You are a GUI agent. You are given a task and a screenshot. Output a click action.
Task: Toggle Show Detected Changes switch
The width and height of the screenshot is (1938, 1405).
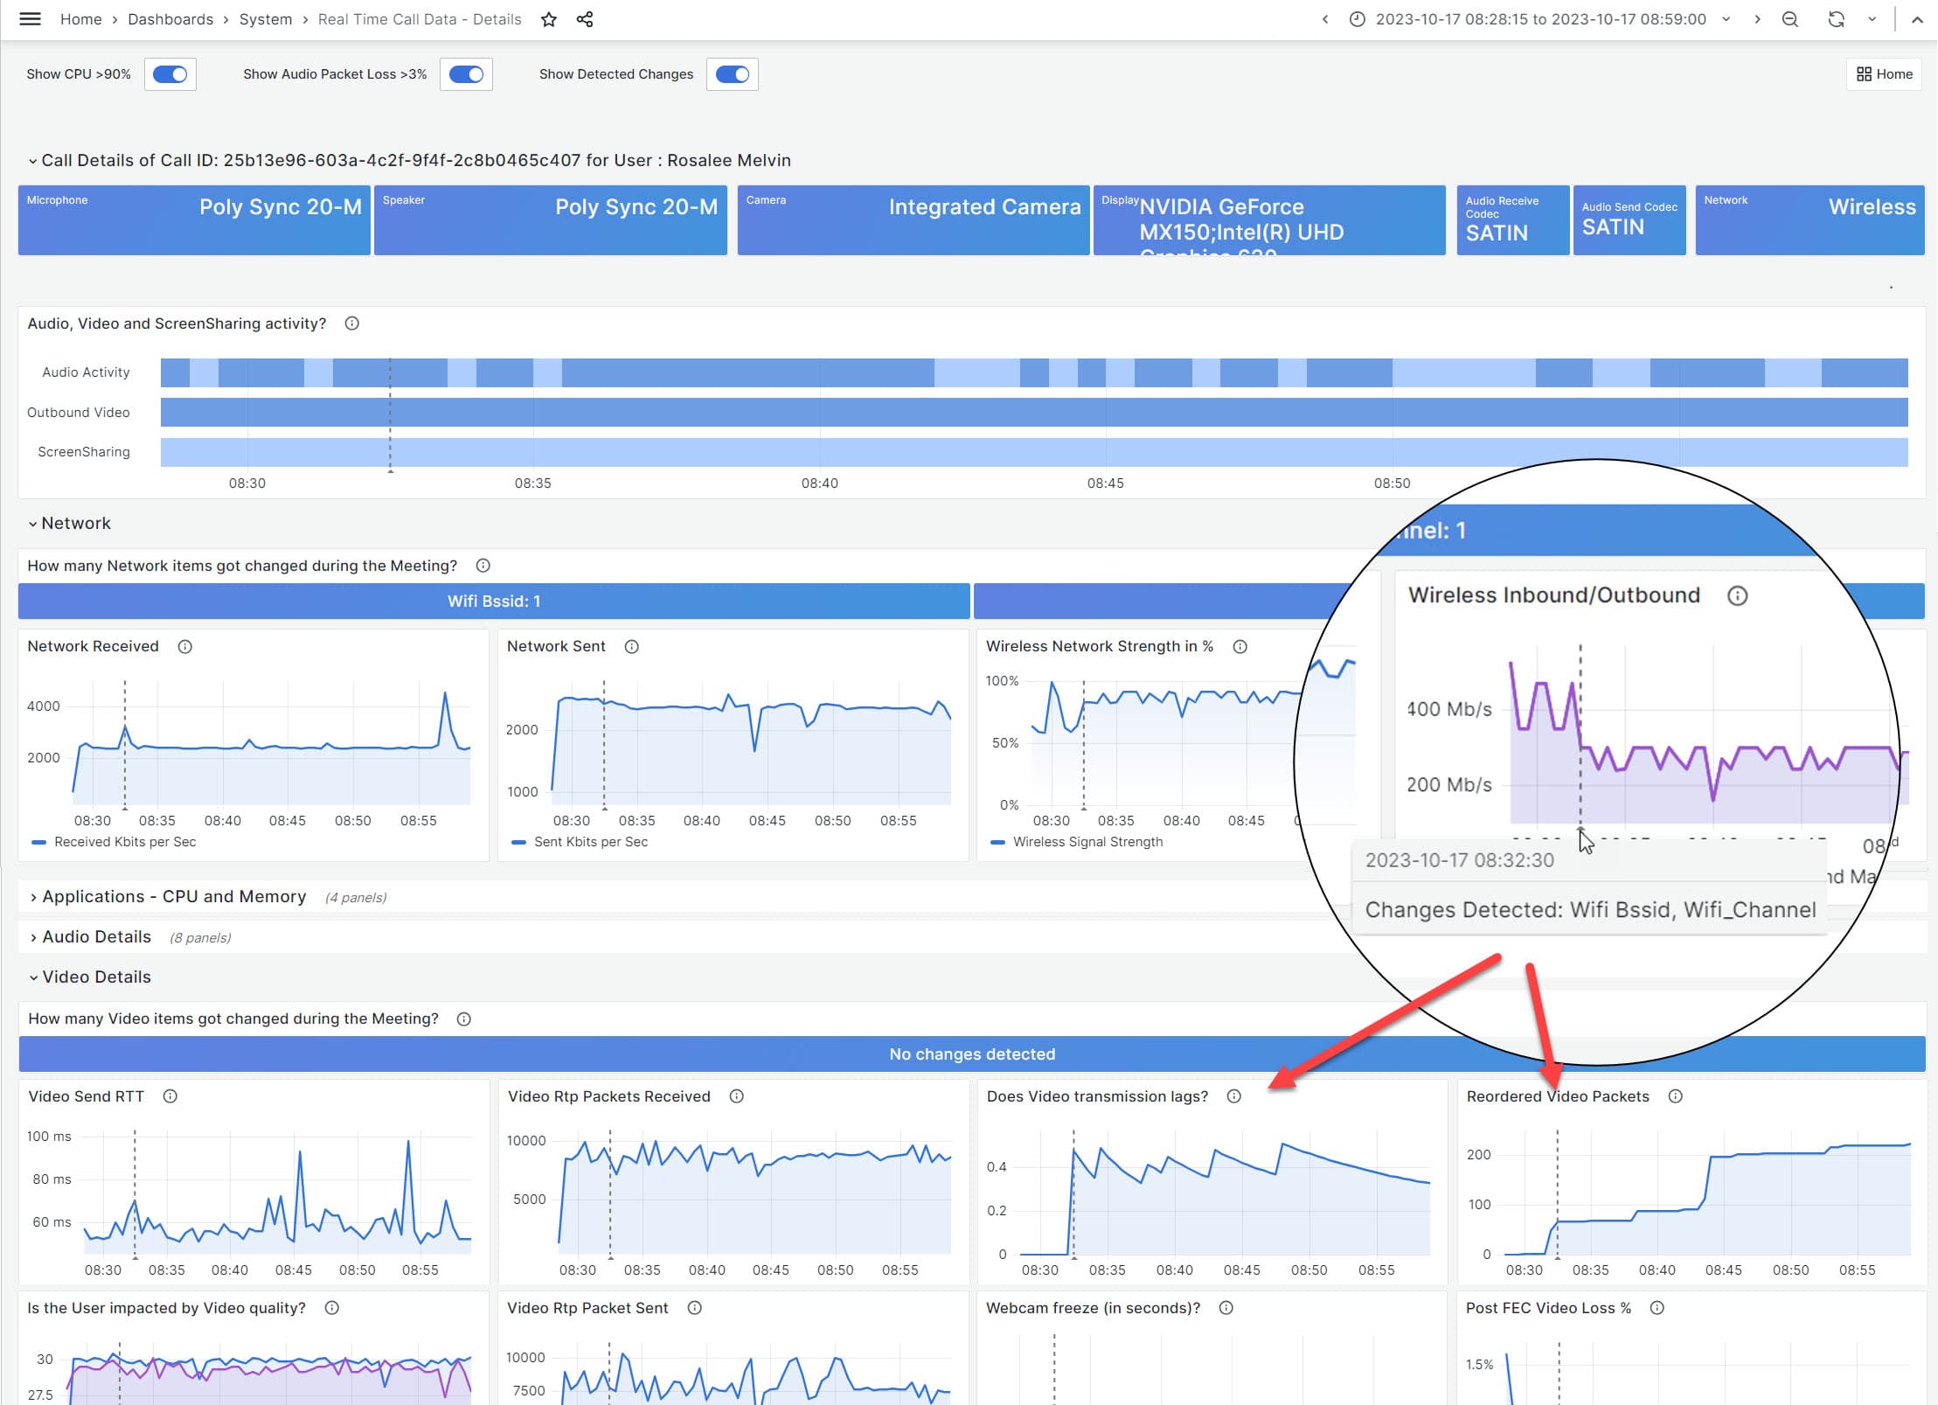[x=733, y=74]
